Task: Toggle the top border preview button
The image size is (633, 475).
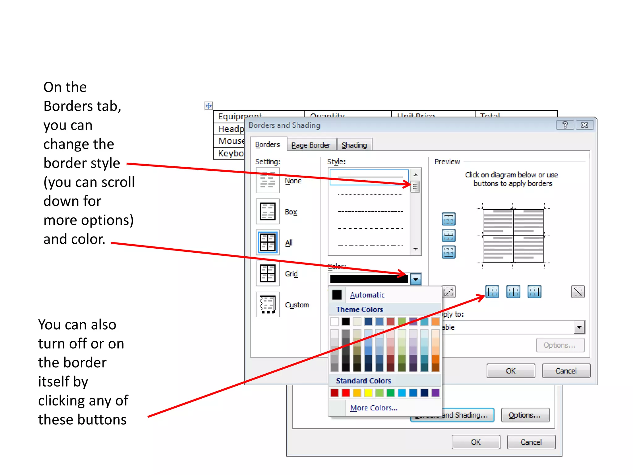Action: pos(448,219)
